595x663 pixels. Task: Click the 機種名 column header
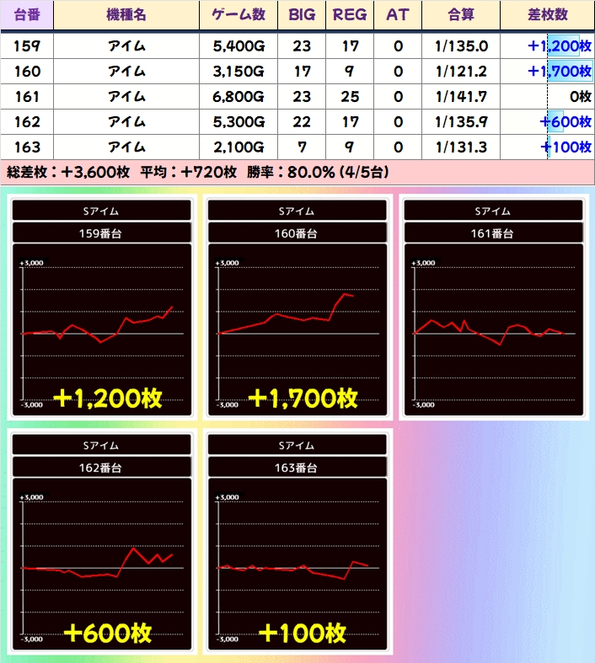tap(126, 14)
